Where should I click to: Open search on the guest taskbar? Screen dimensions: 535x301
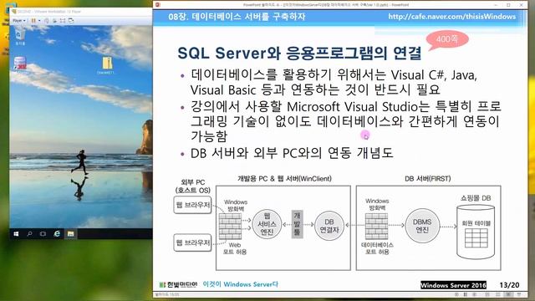click(30, 234)
